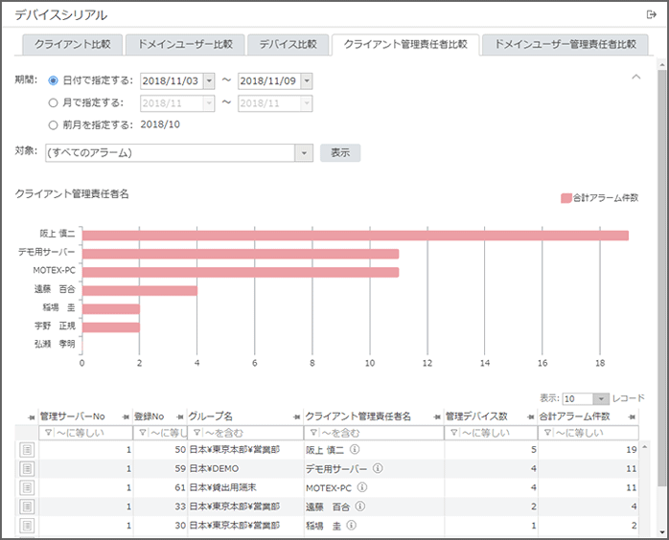Click into 合計アラーム件数 filter field
The width and height of the screenshot is (669, 540).
coord(588,433)
